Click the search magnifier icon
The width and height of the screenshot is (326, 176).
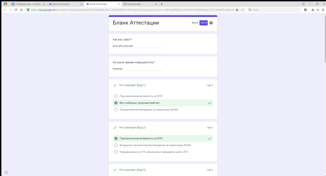click(250, 10)
